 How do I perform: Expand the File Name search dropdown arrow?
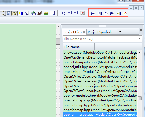click(x=139, y=39)
